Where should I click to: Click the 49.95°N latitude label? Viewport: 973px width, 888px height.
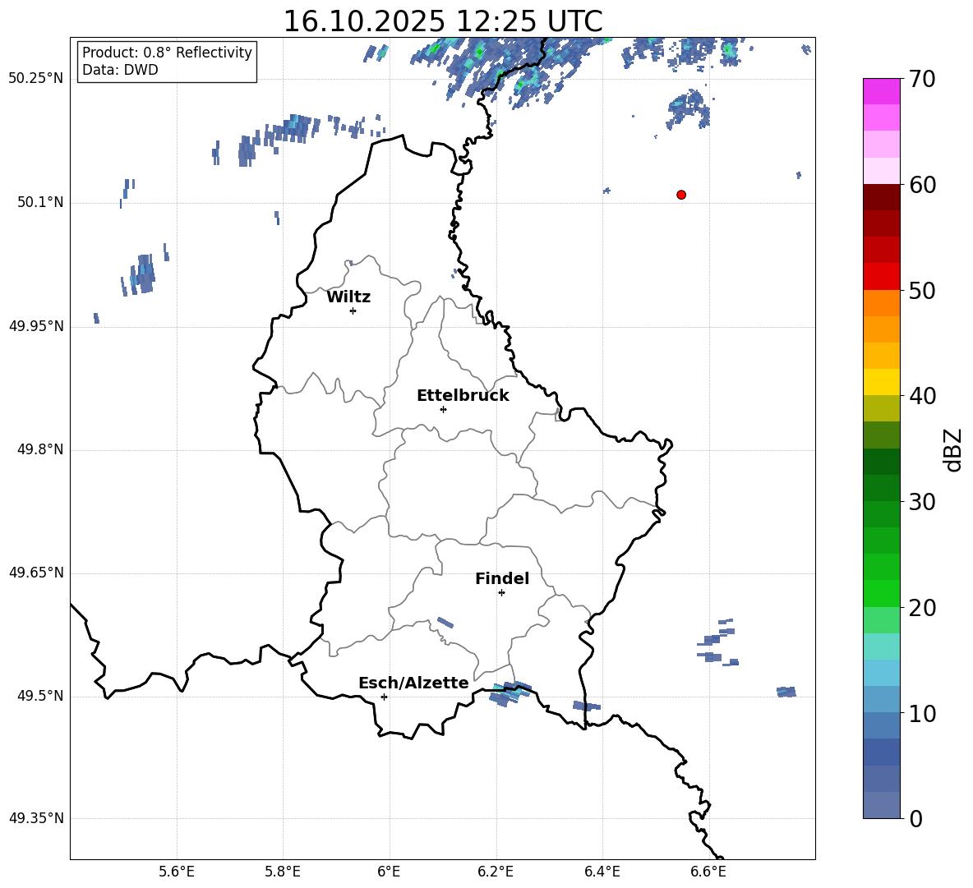tap(36, 326)
